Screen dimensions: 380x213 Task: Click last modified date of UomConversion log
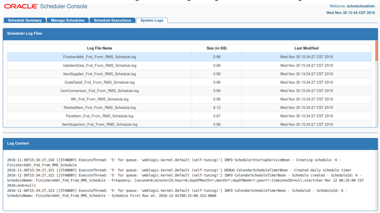(307, 90)
